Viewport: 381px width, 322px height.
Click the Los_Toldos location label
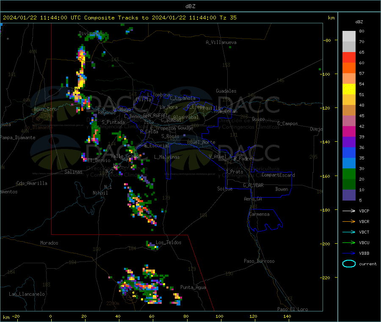point(168,242)
